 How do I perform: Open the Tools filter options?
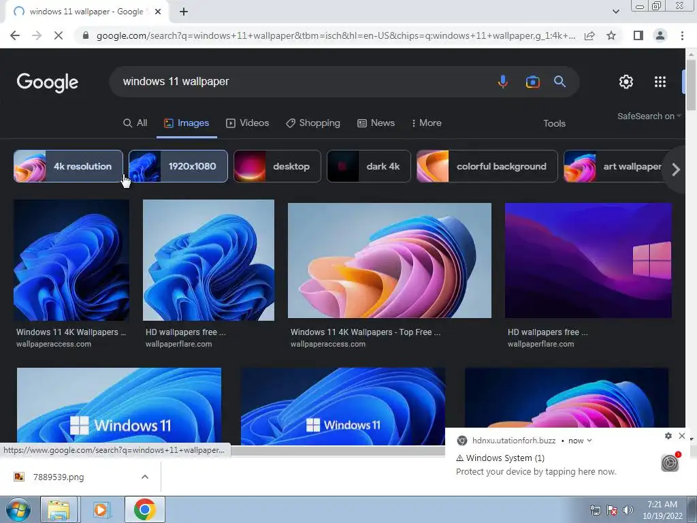[554, 124]
